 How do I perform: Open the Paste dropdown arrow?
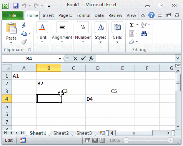click(11, 43)
